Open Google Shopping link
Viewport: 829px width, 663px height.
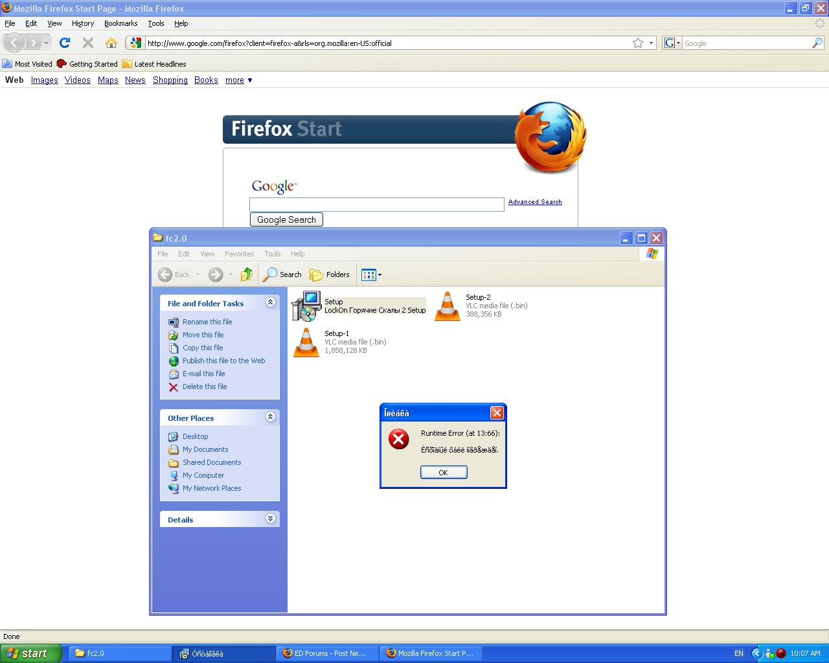coord(170,80)
